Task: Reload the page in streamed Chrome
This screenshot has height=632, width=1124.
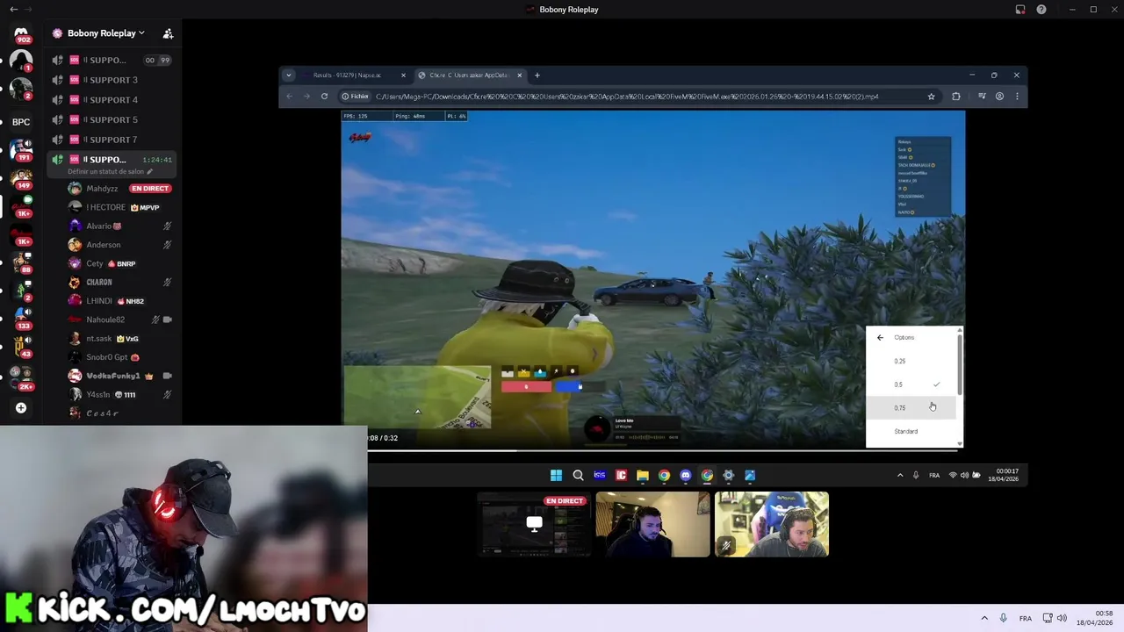Action: tap(324, 97)
